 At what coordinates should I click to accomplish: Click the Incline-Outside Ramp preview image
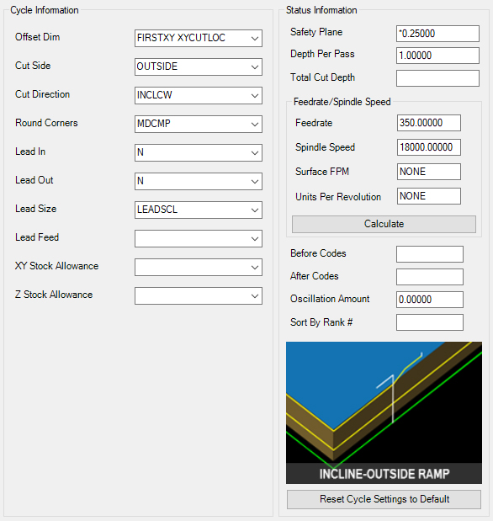pyautogui.click(x=384, y=412)
